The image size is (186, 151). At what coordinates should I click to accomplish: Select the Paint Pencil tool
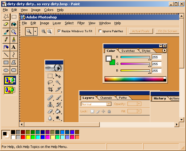point(6,40)
